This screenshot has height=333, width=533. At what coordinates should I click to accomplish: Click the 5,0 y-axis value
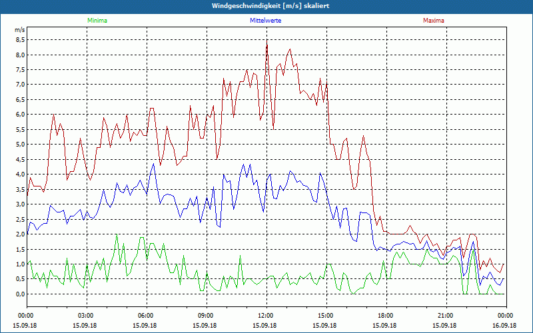coord(21,145)
